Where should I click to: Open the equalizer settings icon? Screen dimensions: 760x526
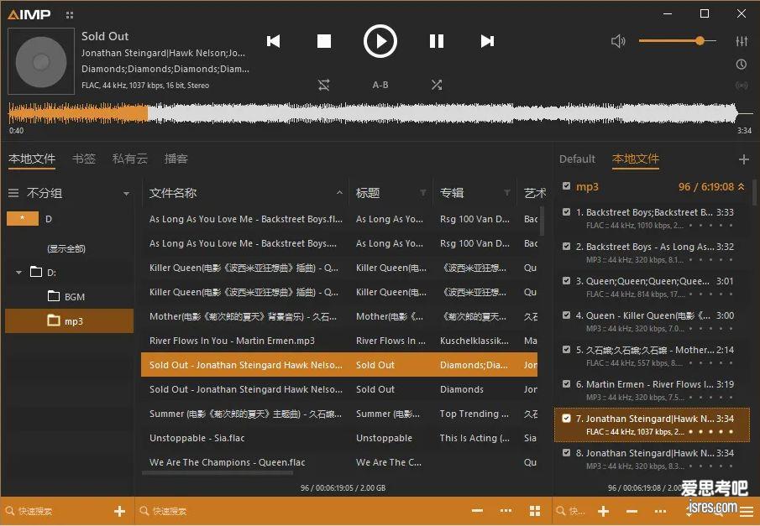[742, 41]
